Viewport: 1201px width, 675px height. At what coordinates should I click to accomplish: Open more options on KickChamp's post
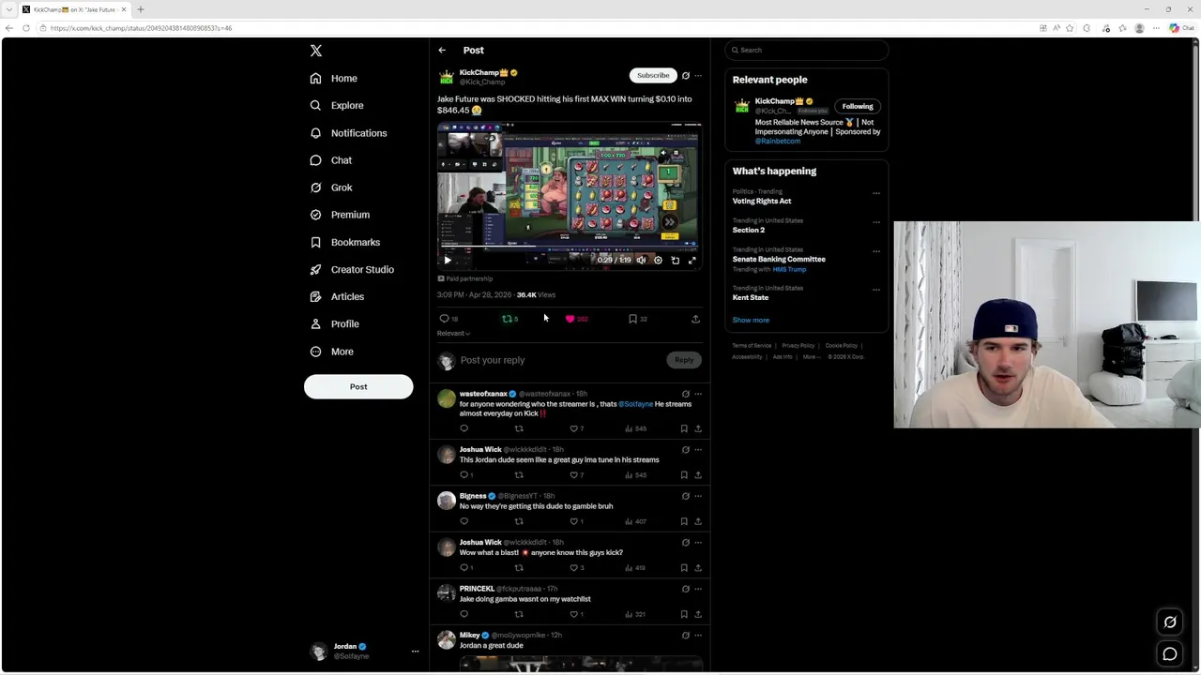697,76
